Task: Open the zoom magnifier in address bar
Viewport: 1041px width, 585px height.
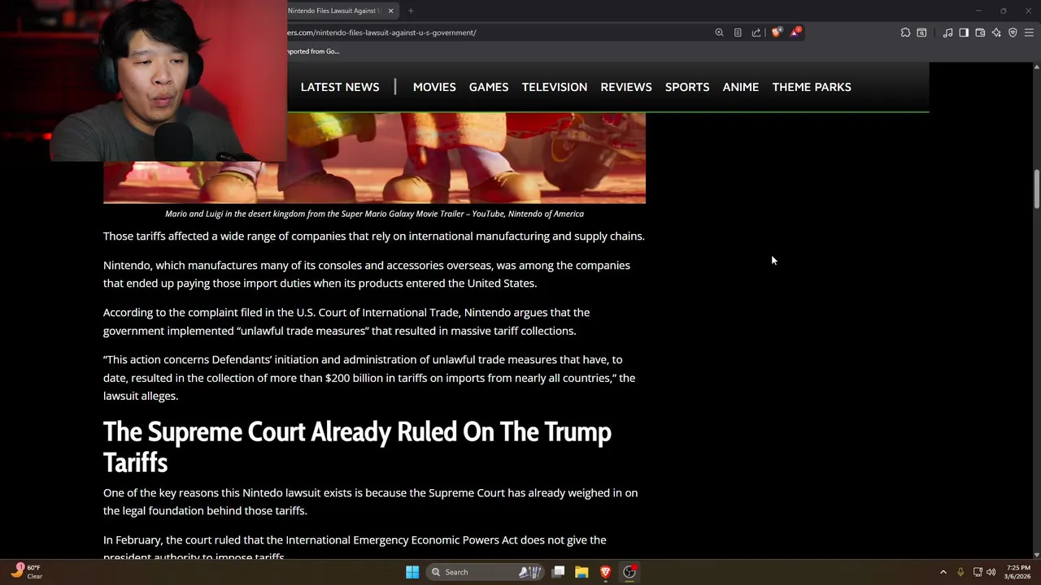Action: tap(719, 32)
